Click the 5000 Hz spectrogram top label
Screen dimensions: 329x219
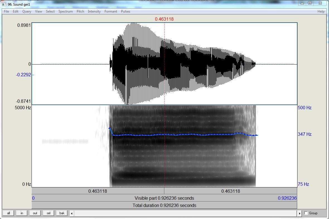coord(23,108)
